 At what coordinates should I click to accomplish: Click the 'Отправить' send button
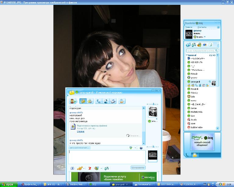click(x=138, y=168)
